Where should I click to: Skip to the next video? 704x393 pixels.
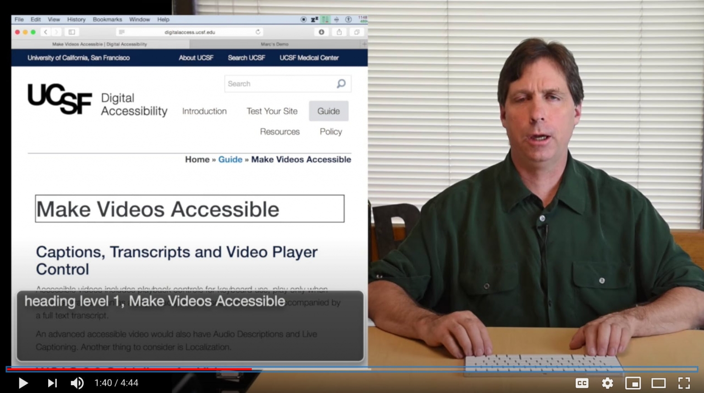pos(52,383)
